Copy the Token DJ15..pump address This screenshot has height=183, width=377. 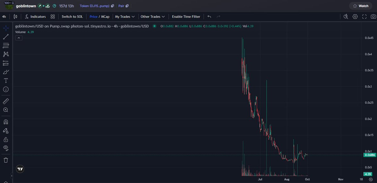pyautogui.click(x=112, y=6)
